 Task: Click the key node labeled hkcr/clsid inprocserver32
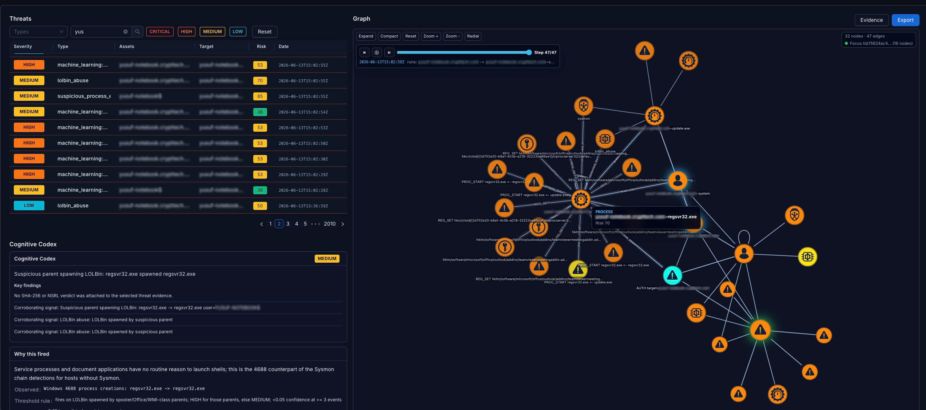[x=526, y=144]
